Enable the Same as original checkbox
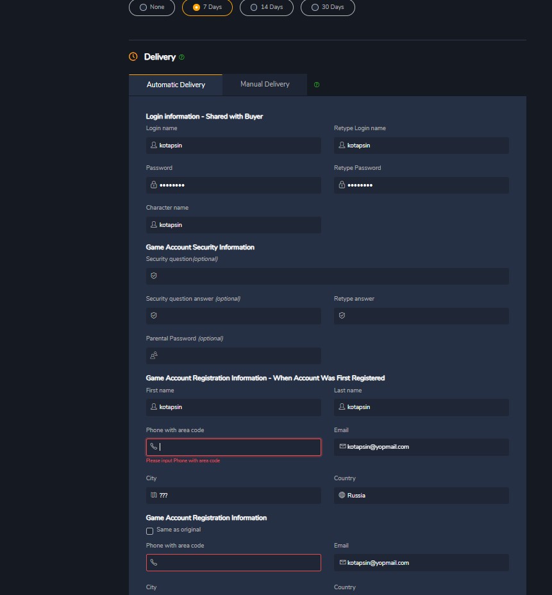552x595 pixels. (150, 530)
